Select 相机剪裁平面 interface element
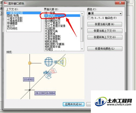 pyautogui.click(x=62, y=47)
